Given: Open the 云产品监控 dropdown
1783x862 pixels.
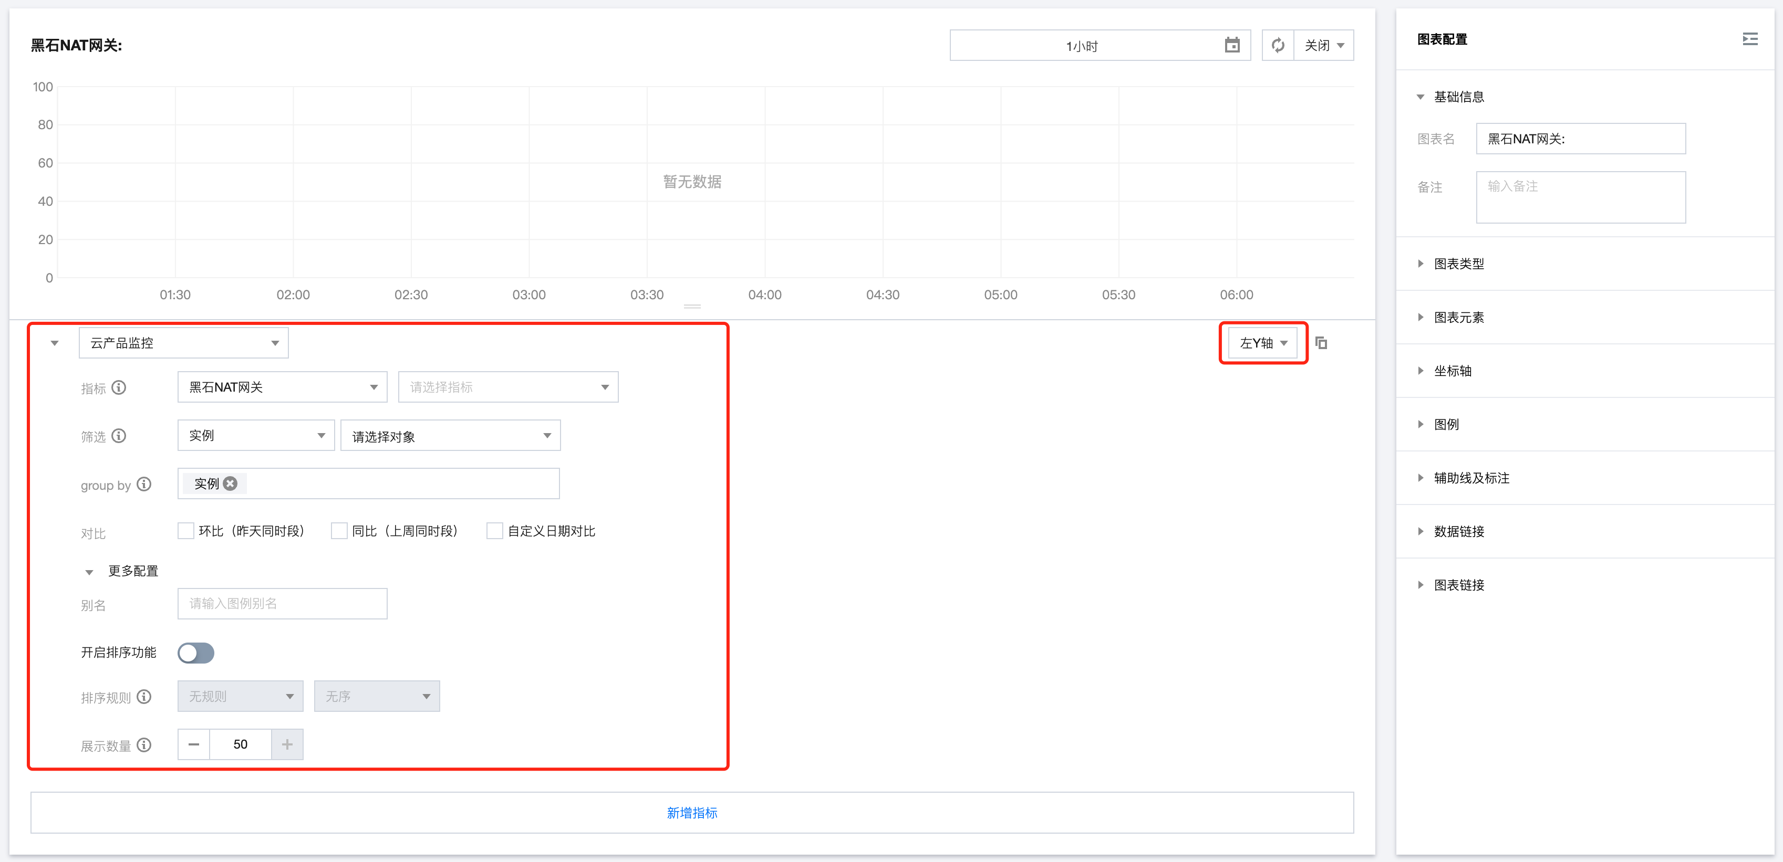Looking at the screenshot, I should coord(183,343).
